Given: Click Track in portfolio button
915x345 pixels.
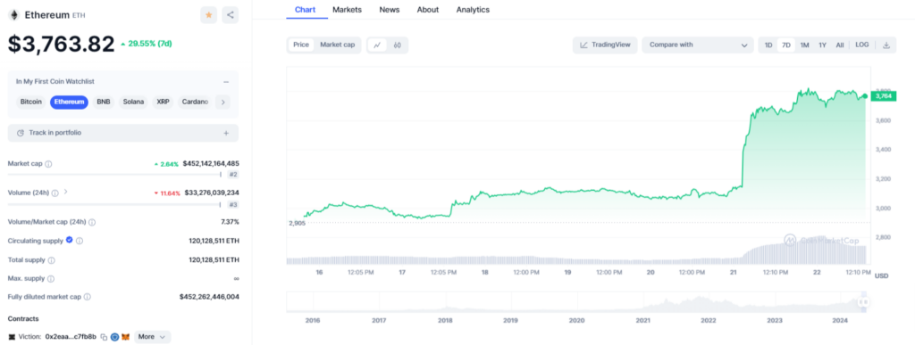Looking at the screenshot, I should coord(123,133).
